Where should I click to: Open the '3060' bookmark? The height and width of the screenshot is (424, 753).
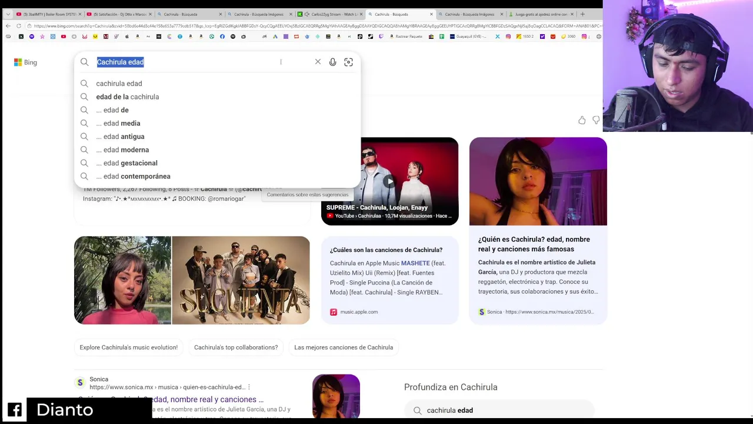point(568,37)
